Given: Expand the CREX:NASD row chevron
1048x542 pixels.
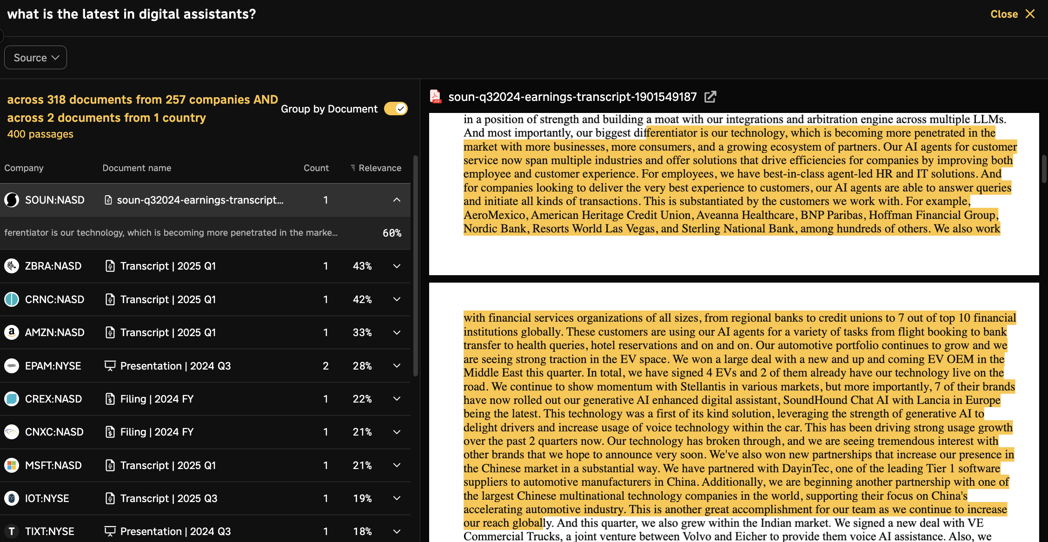Looking at the screenshot, I should 397,399.
